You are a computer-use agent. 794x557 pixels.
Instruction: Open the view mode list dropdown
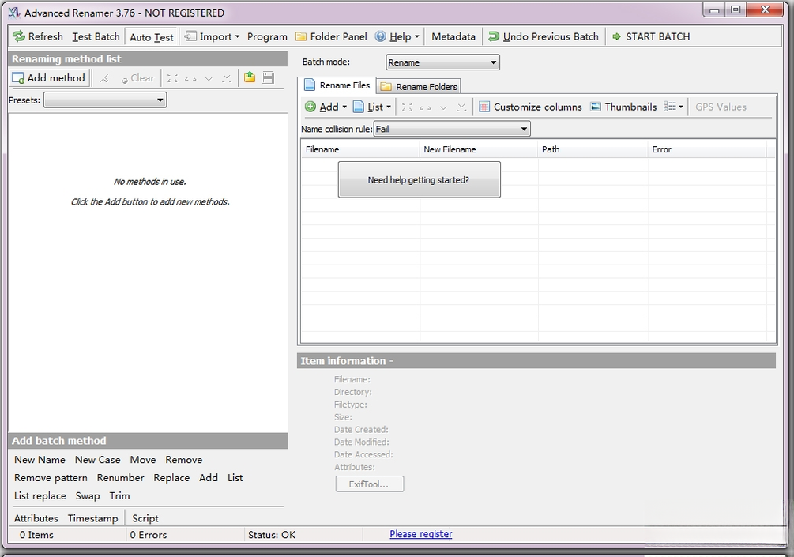[673, 107]
